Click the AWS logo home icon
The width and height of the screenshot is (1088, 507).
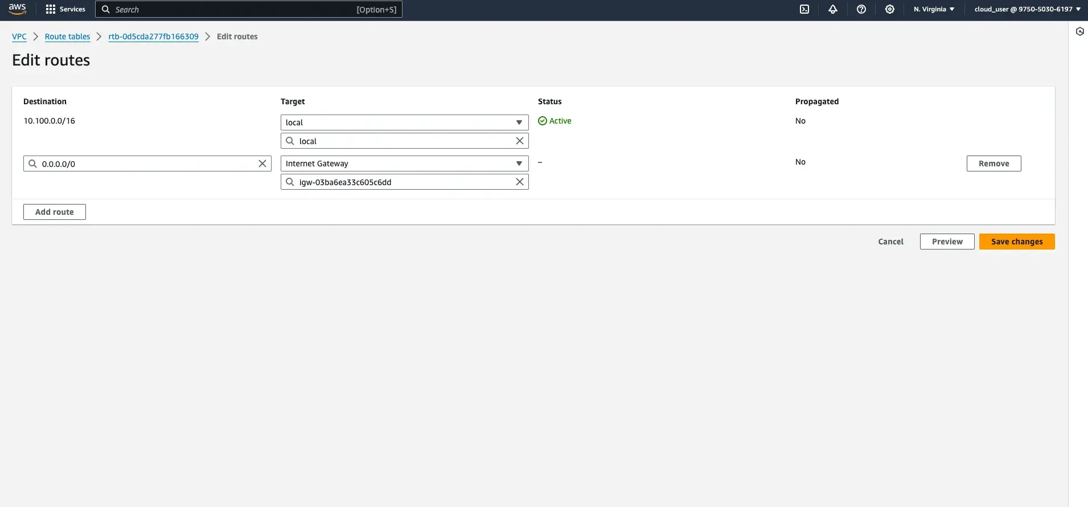pyautogui.click(x=17, y=9)
